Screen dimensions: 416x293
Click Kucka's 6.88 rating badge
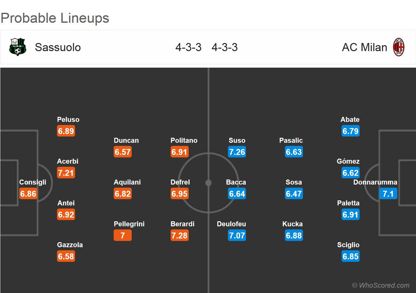(x=294, y=235)
